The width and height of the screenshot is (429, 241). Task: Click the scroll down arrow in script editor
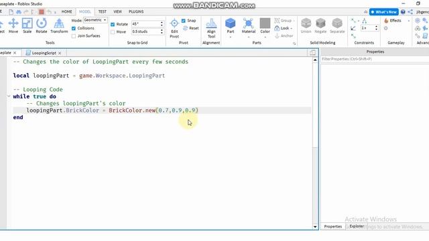click(315, 226)
